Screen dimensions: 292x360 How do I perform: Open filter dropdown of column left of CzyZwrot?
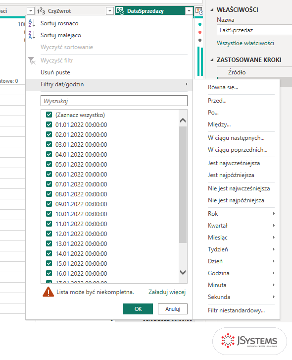click(x=31, y=11)
